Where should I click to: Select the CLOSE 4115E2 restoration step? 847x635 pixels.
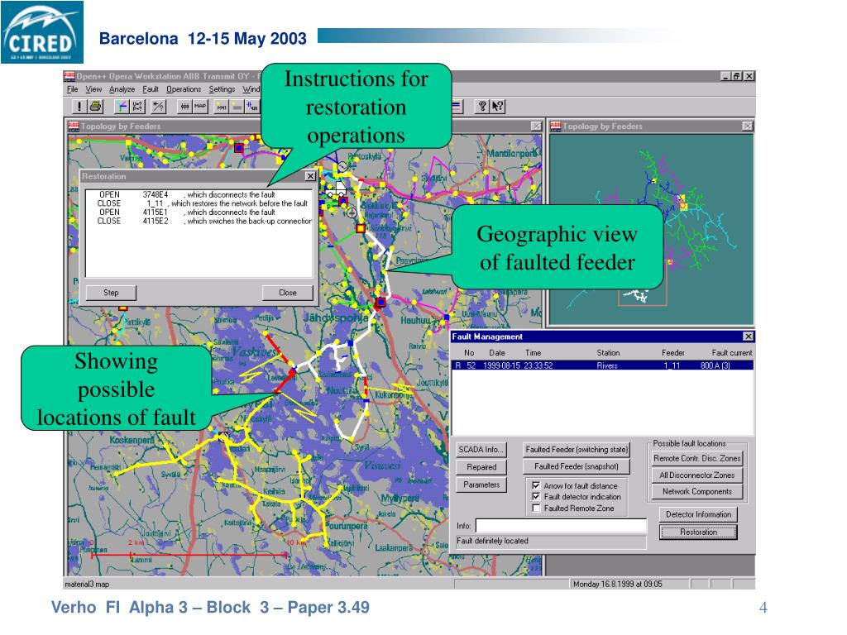point(199,221)
